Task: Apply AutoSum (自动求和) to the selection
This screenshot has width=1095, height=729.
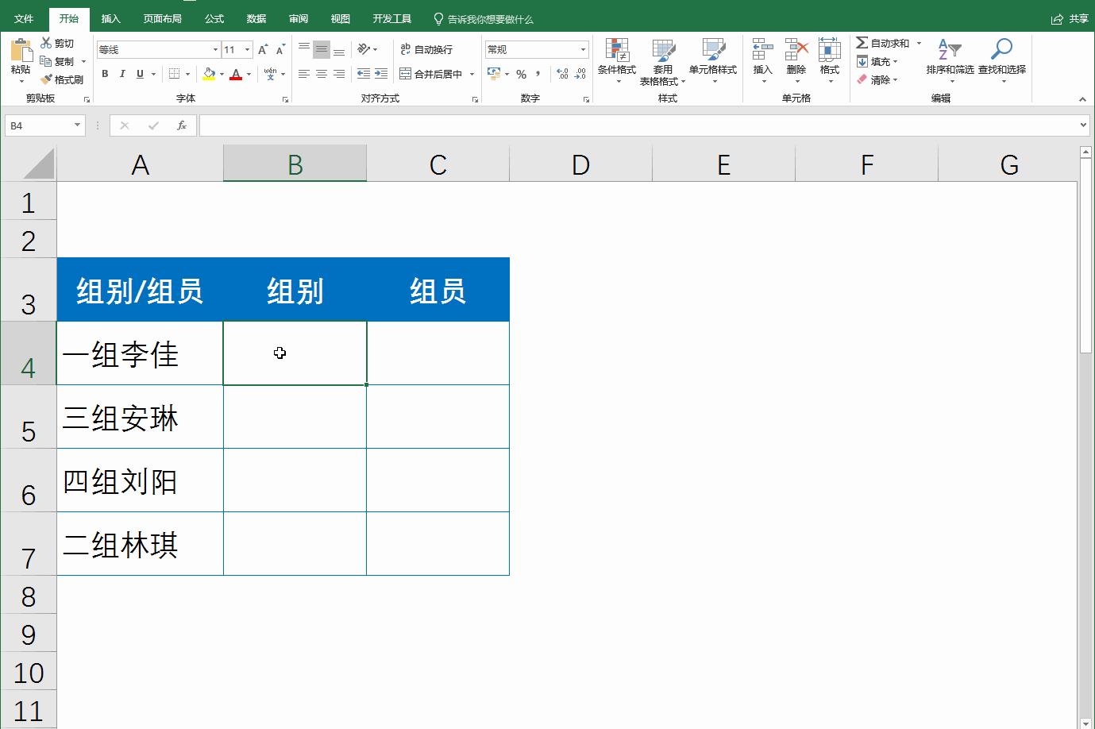Action: 881,43
